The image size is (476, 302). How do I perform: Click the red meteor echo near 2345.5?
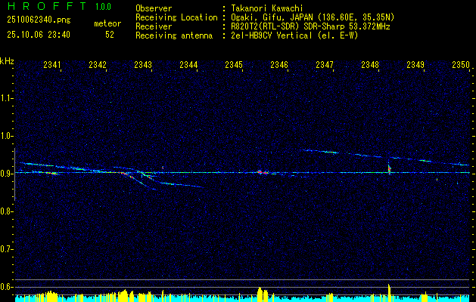tap(263, 172)
